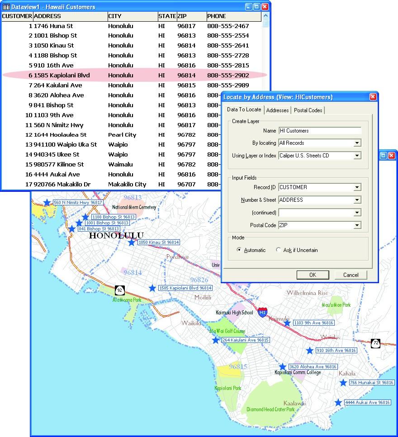Click the route 92 highway shield
Image resolution: width=398 pixels, height=437 pixels.
[x=119, y=290]
